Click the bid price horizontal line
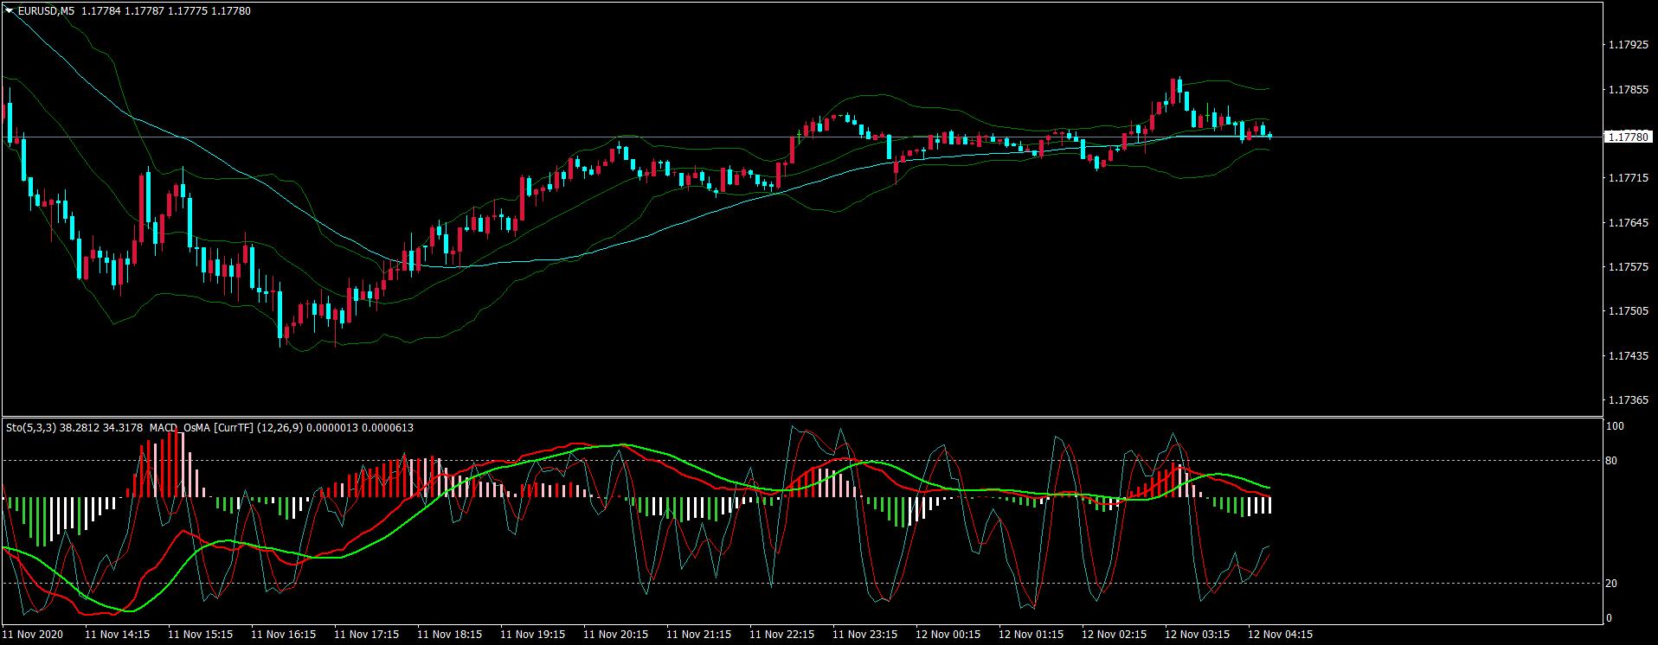The image size is (1658, 645). click(801, 137)
